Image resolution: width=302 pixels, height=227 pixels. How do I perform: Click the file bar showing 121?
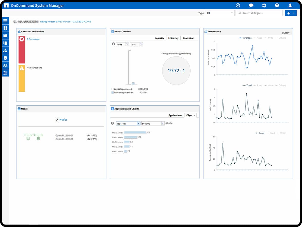tap(131, 137)
